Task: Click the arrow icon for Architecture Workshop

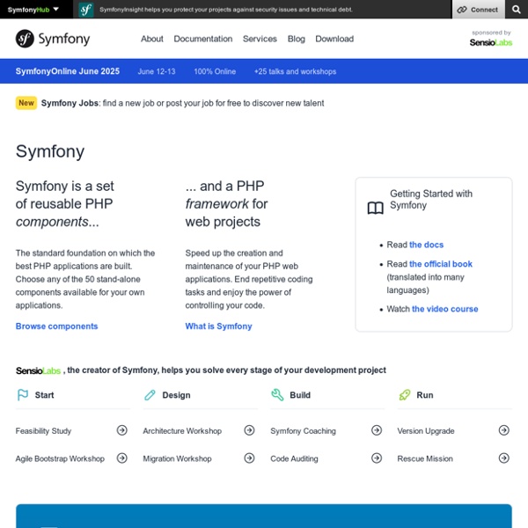Action: 249,430
